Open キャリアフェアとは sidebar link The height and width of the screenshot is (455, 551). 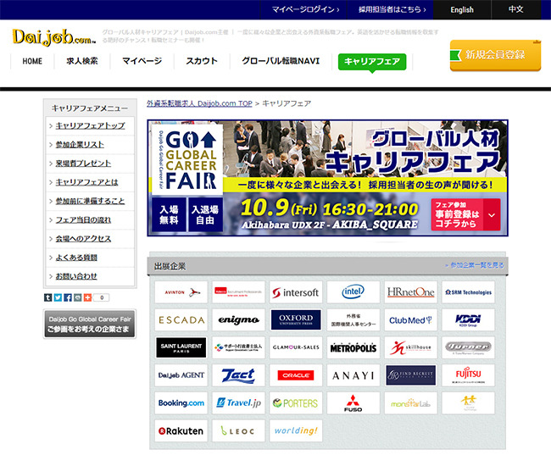click(x=86, y=182)
